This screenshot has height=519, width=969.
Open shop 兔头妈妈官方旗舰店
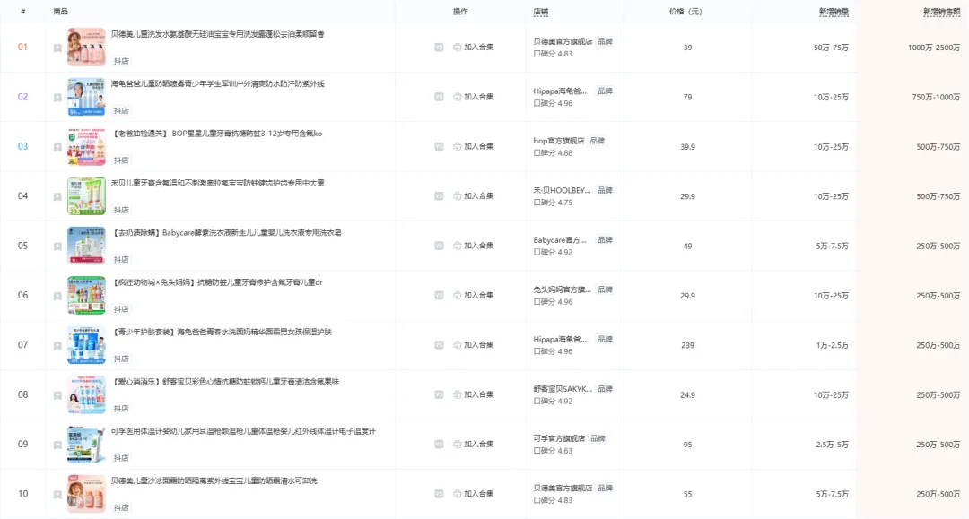point(562,290)
